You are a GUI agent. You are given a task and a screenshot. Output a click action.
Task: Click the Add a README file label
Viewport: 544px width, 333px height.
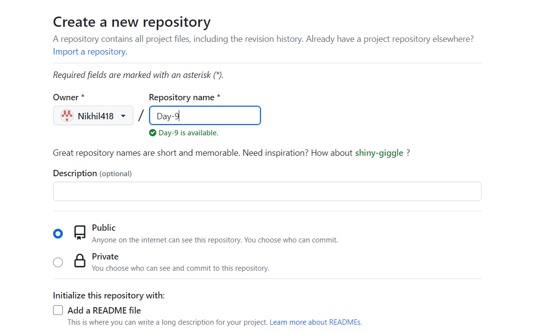tap(104, 311)
